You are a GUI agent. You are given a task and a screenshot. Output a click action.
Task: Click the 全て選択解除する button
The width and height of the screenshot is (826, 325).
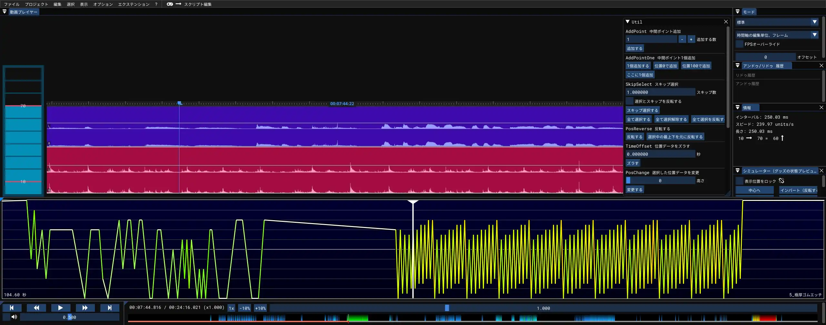671,119
